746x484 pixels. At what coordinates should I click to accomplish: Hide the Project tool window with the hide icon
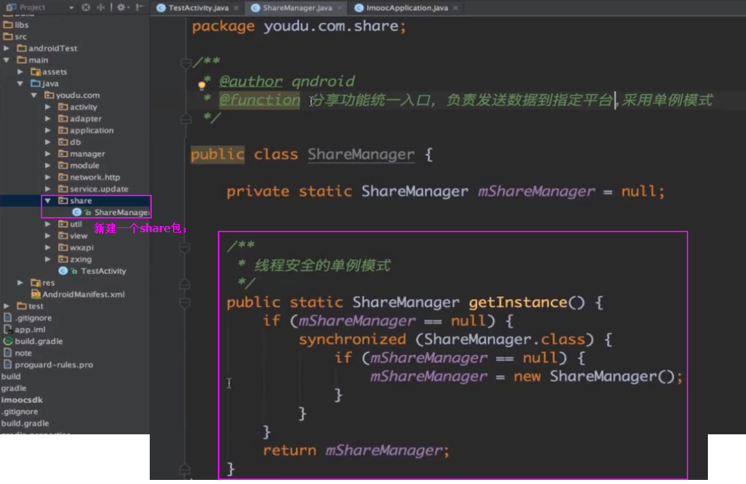pyautogui.click(x=140, y=7)
